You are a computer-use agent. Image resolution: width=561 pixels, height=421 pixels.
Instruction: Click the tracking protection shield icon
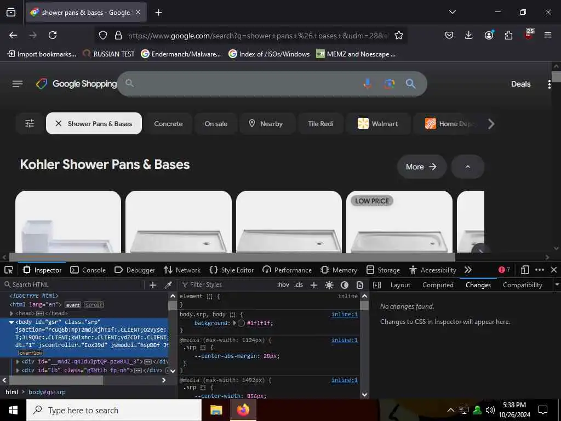pyautogui.click(x=103, y=35)
